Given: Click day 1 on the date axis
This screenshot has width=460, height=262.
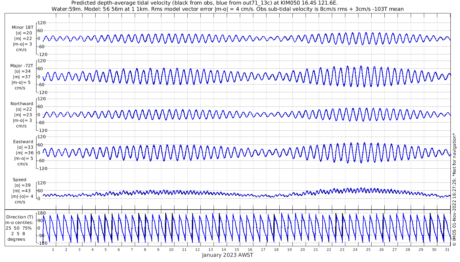Looking at the screenshot, I should [x=53, y=250].
